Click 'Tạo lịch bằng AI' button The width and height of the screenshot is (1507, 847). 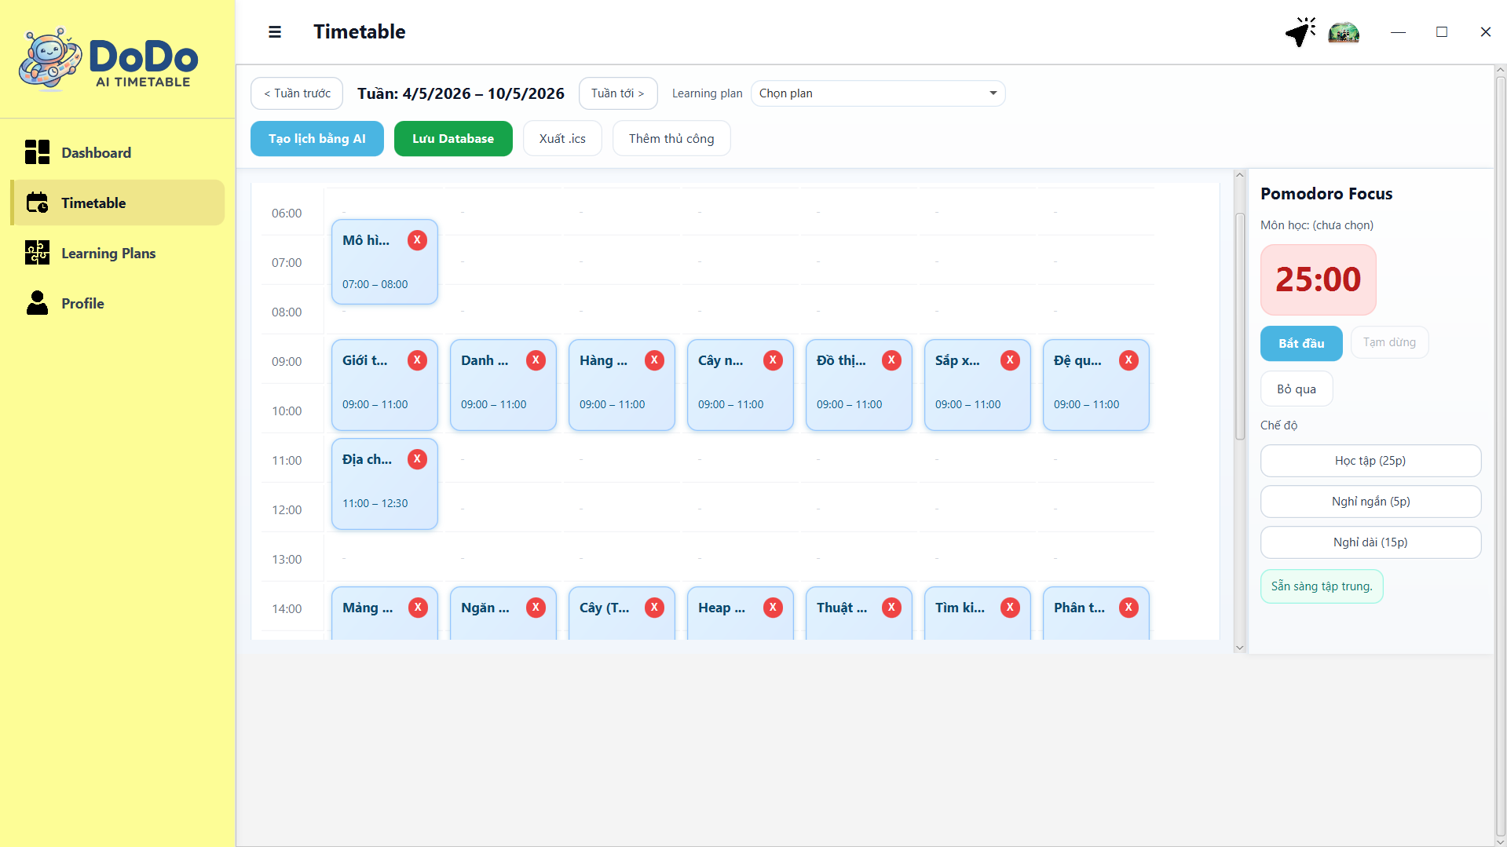(317, 139)
